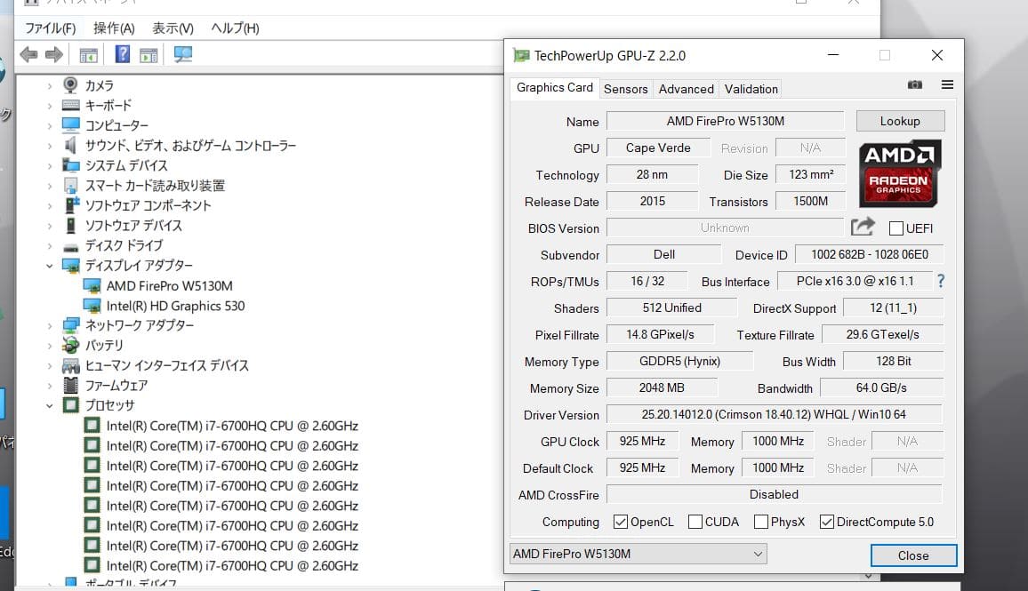This screenshot has height=591, width=1028.
Task: Click the Driver Version field
Action: point(774,415)
